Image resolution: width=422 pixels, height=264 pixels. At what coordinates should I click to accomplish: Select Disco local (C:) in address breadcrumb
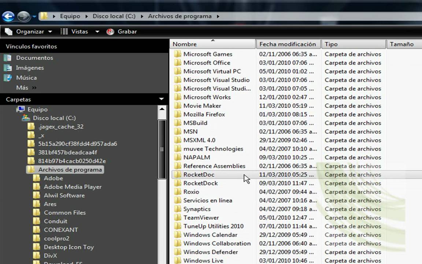(114, 16)
